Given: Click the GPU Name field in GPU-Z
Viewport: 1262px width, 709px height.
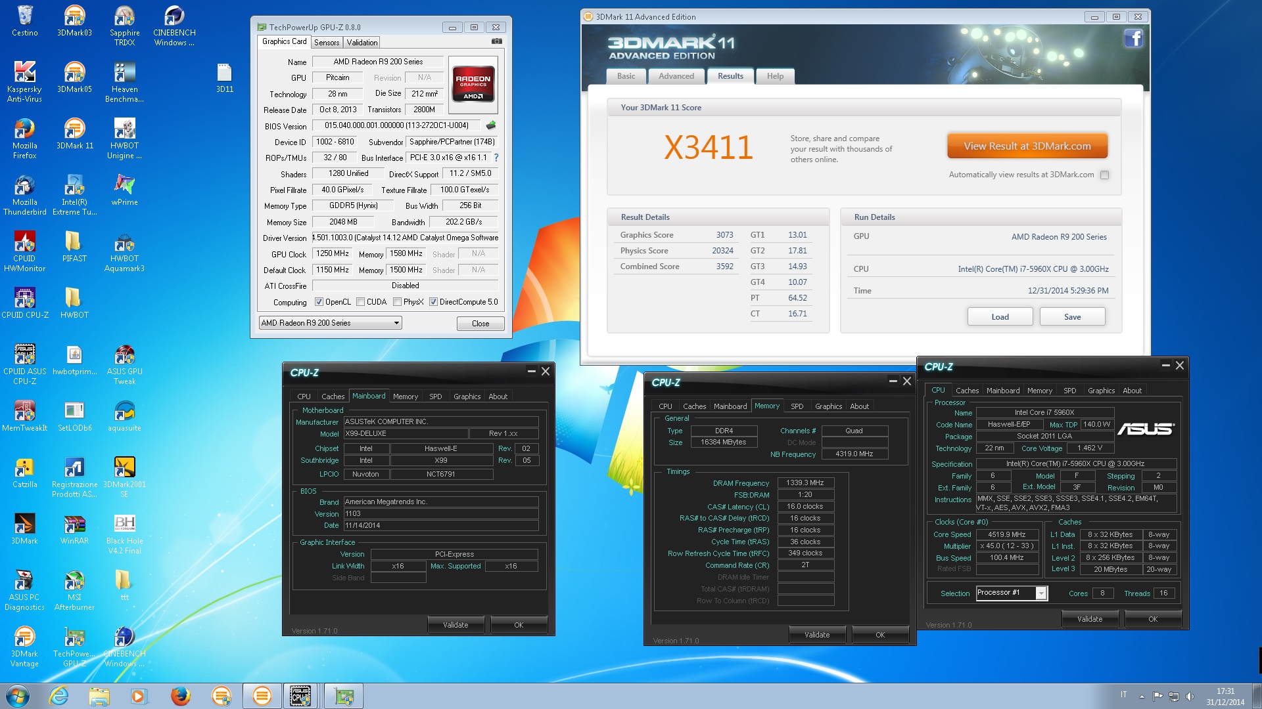Looking at the screenshot, I should pyautogui.click(x=378, y=62).
